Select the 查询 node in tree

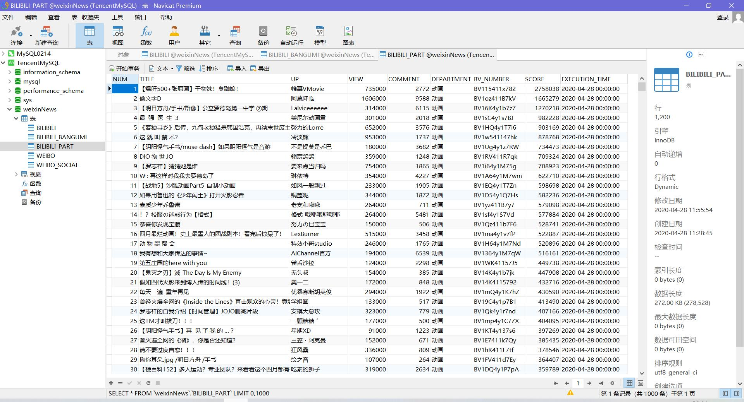tap(36, 193)
